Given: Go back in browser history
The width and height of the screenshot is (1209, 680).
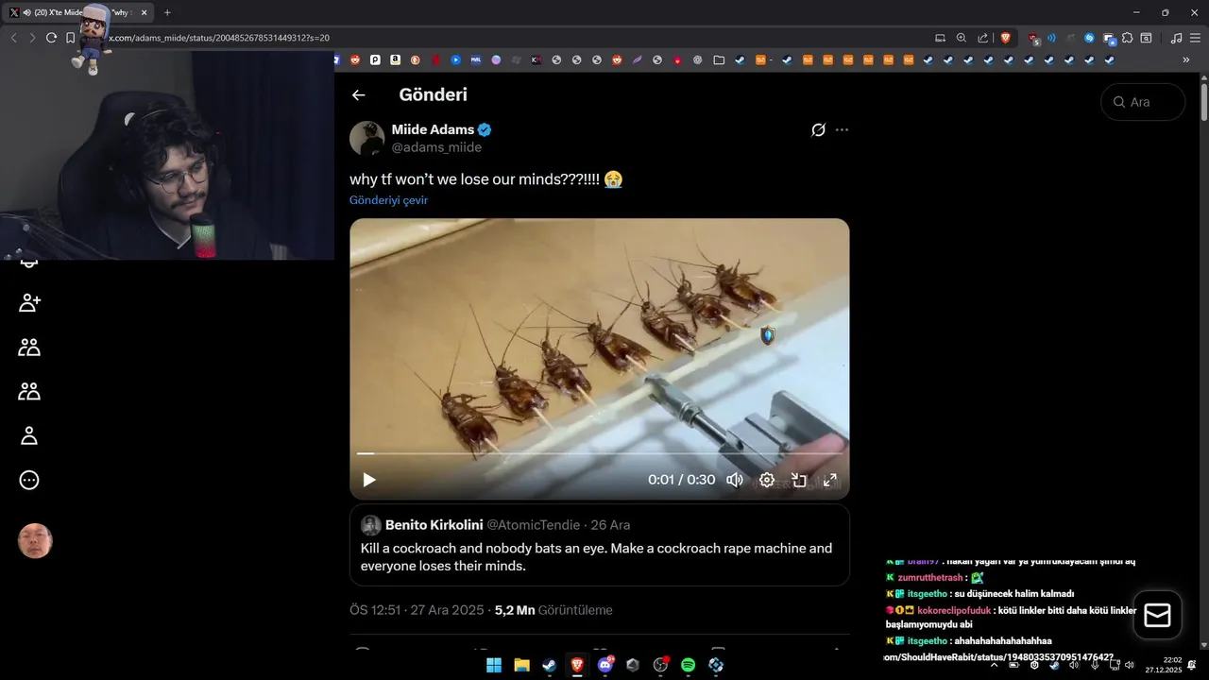Looking at the screenshot, I should click(x=13, y=38).
